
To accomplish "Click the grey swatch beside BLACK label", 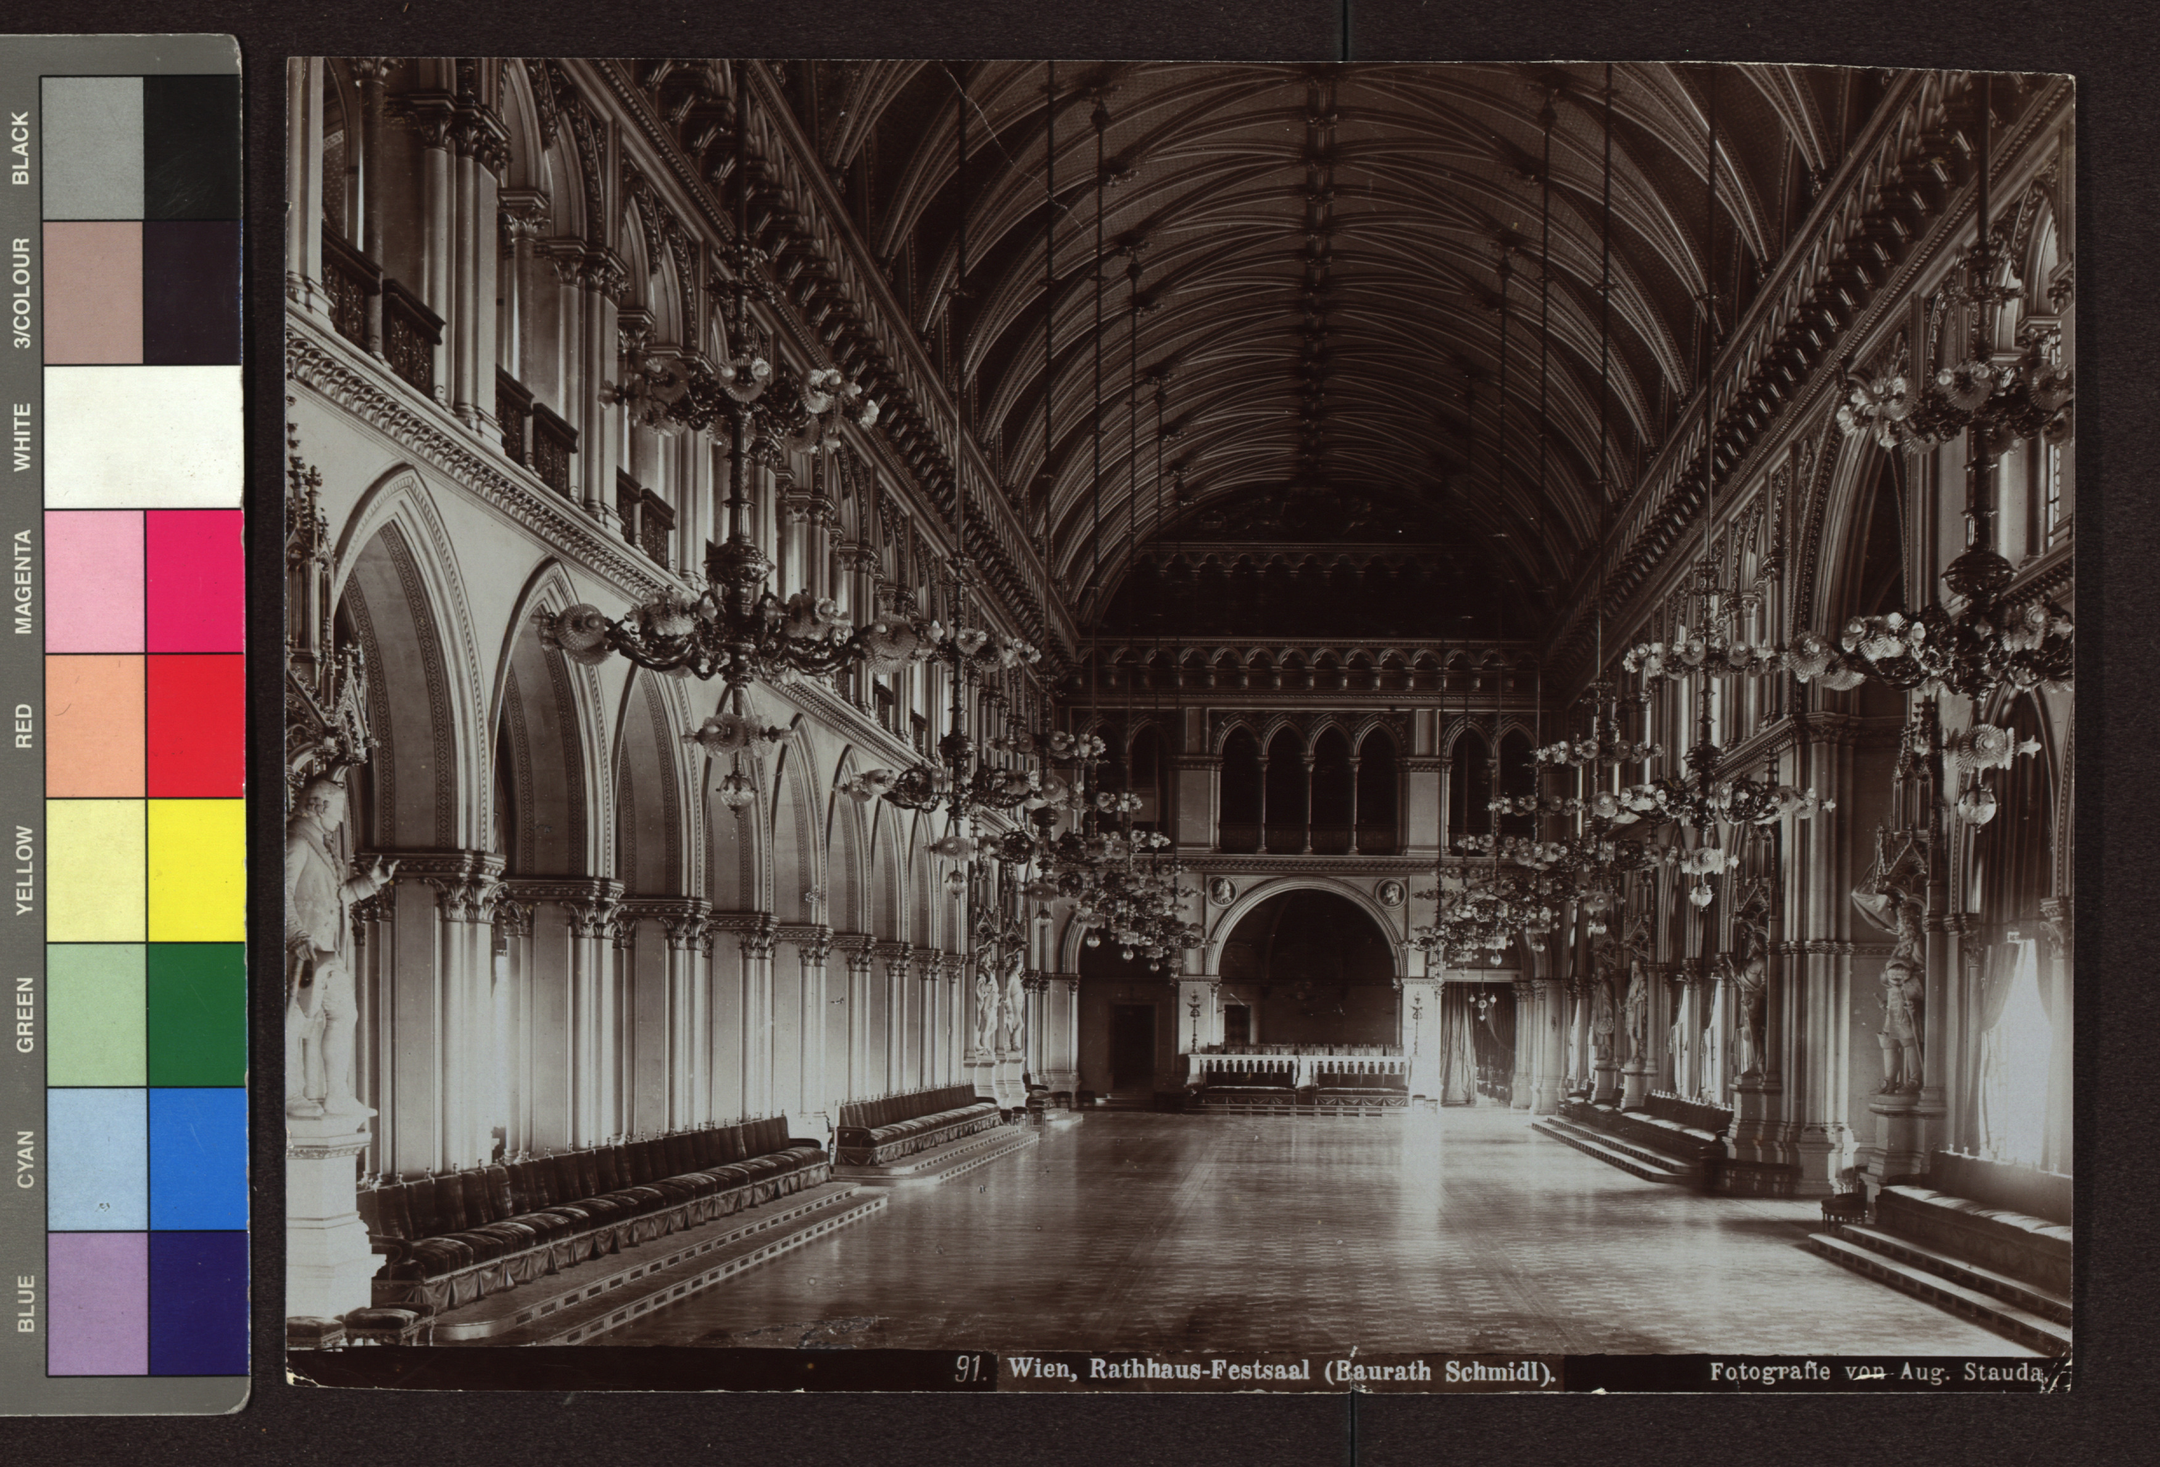I will [93, 147].
